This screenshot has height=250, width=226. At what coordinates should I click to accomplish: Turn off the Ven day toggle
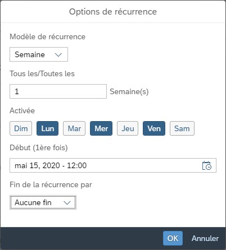tap(154, 128)
